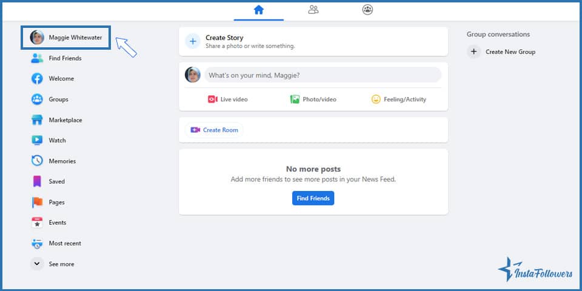Open the Maggie Whitewater name link
This screenshot has height=291, width=582.
click(x=75, y=38)
